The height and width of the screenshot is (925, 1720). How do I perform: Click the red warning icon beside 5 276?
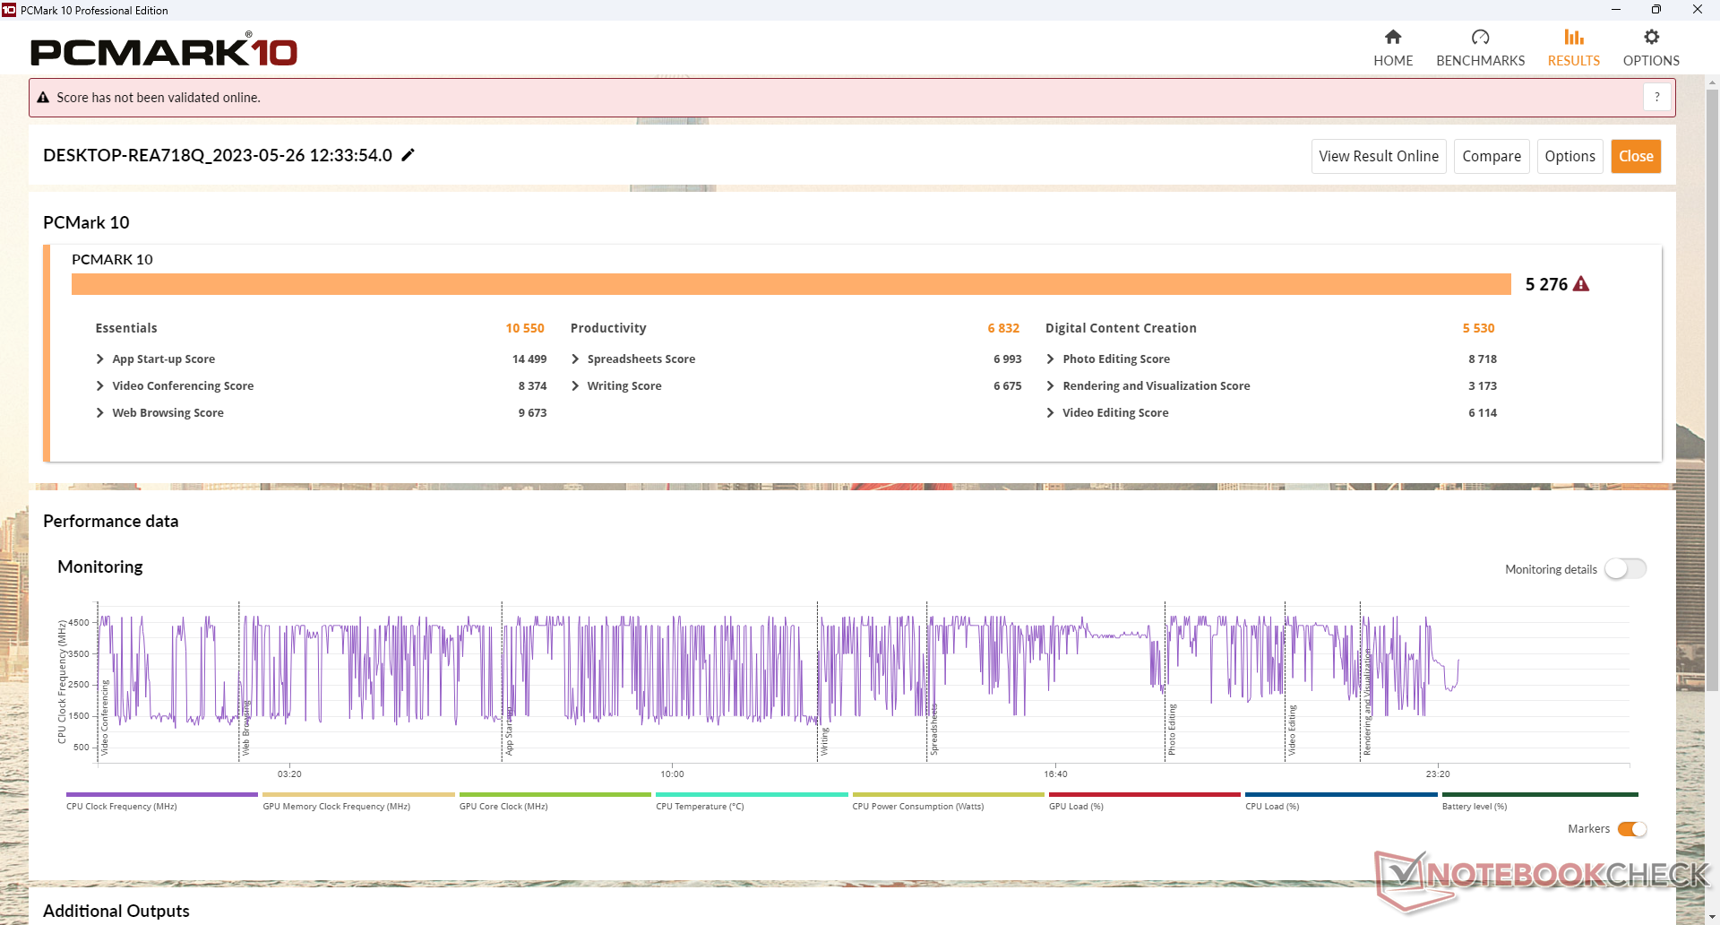(x=1581, y=284)
